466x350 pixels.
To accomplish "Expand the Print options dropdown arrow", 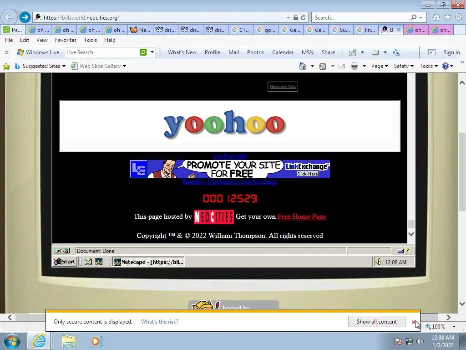I will coord(364,66).
